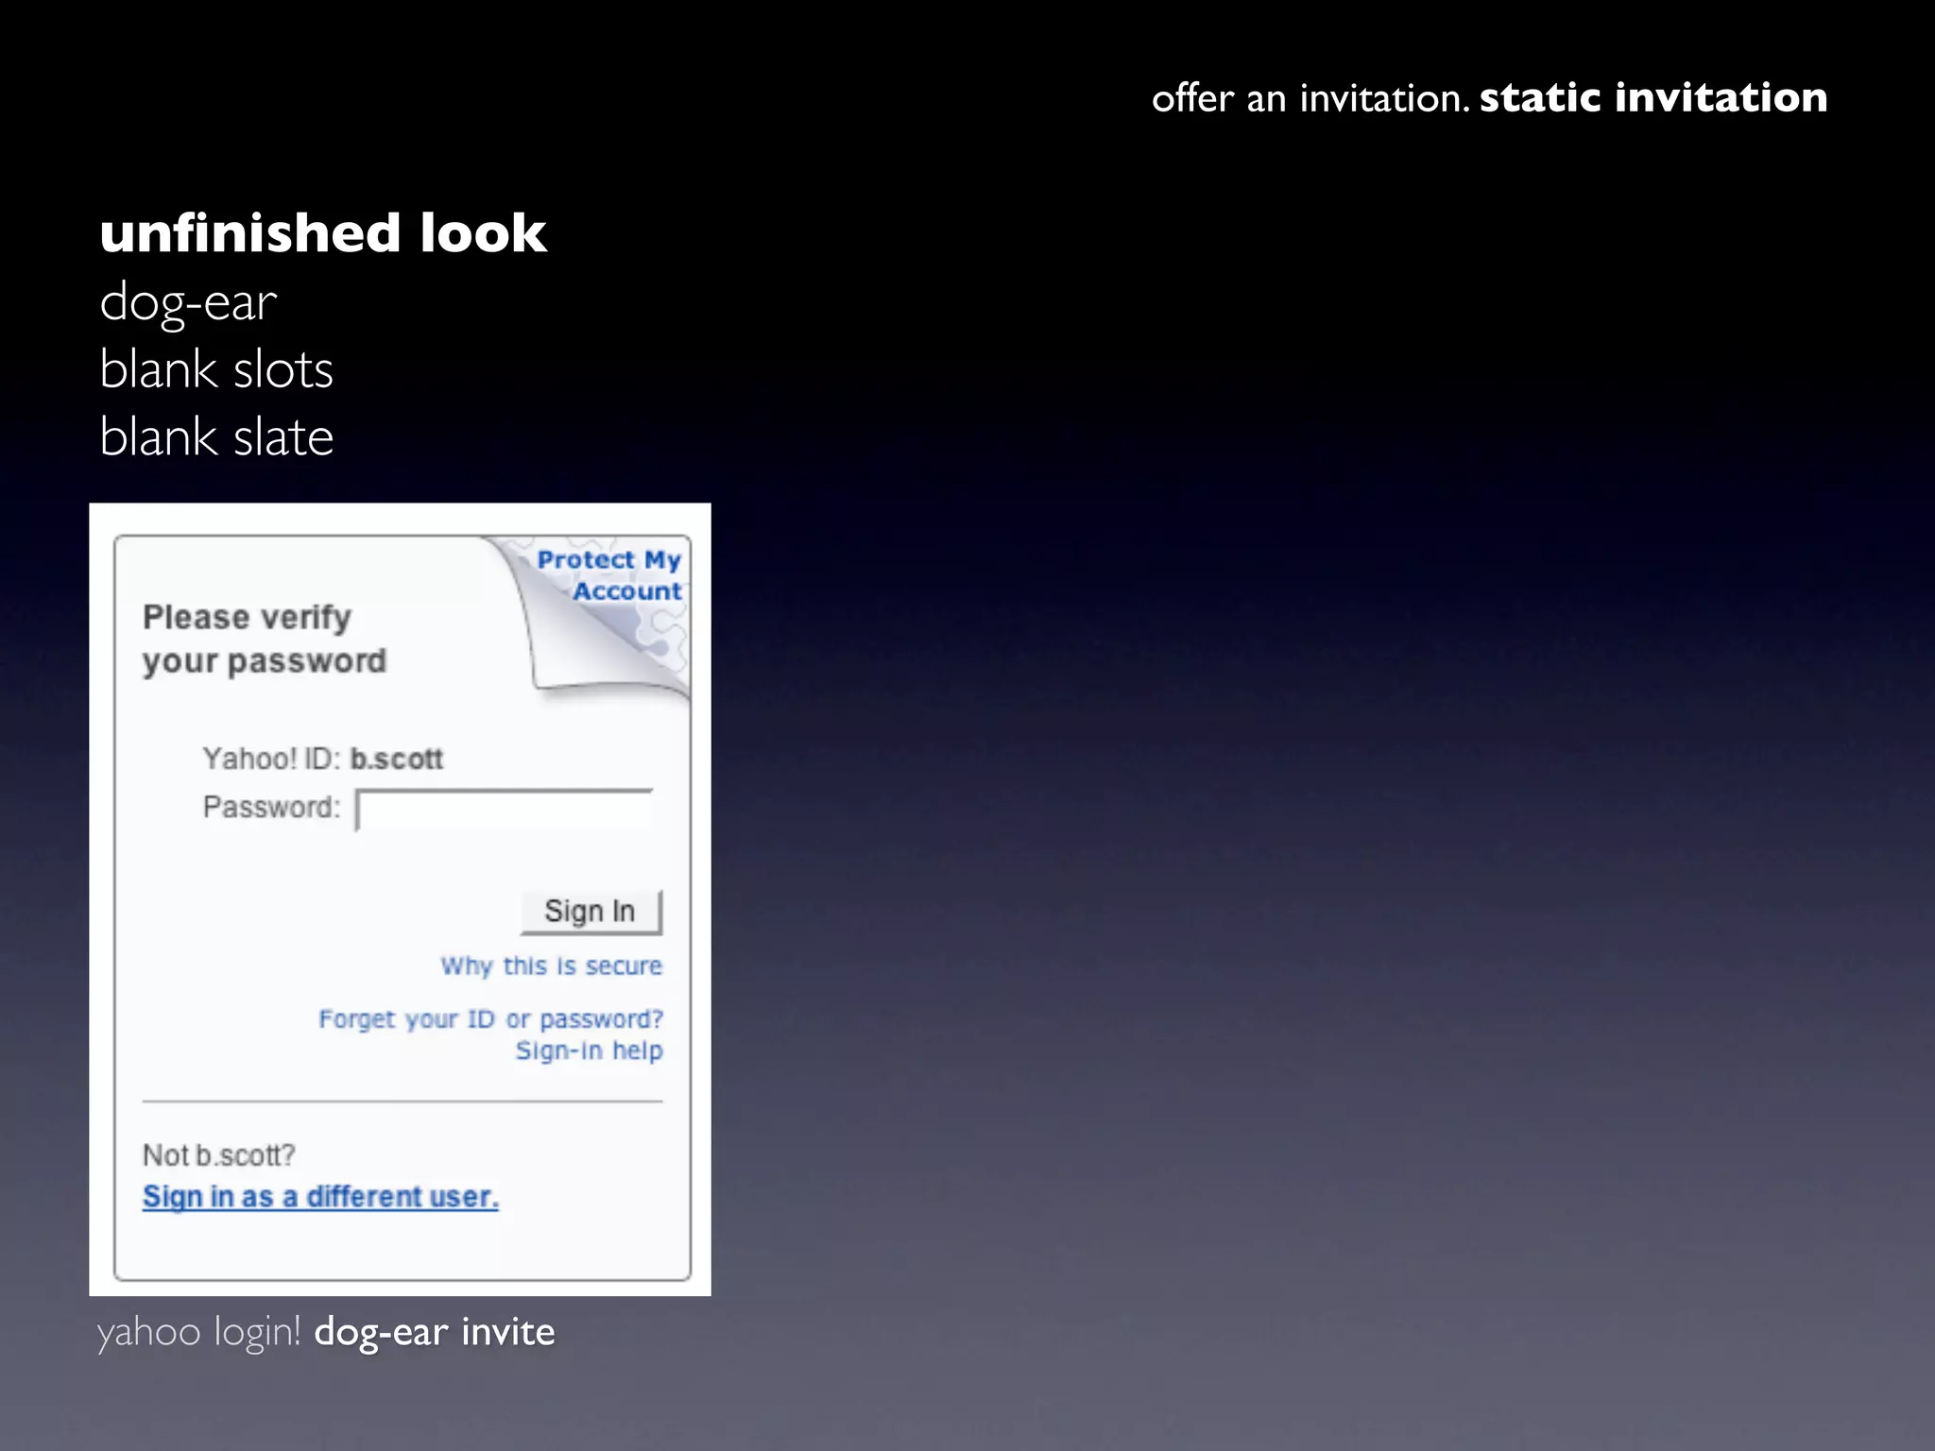The width and height of the screenshot is (1935, 1451).
Task: Click the 'unfinished look' slide heading
Action: pyautogui.click(x=323, y=232)
